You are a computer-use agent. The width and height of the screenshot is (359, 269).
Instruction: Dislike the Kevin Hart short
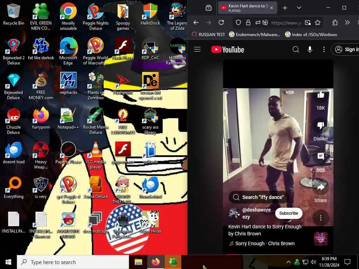click(320, 125)
